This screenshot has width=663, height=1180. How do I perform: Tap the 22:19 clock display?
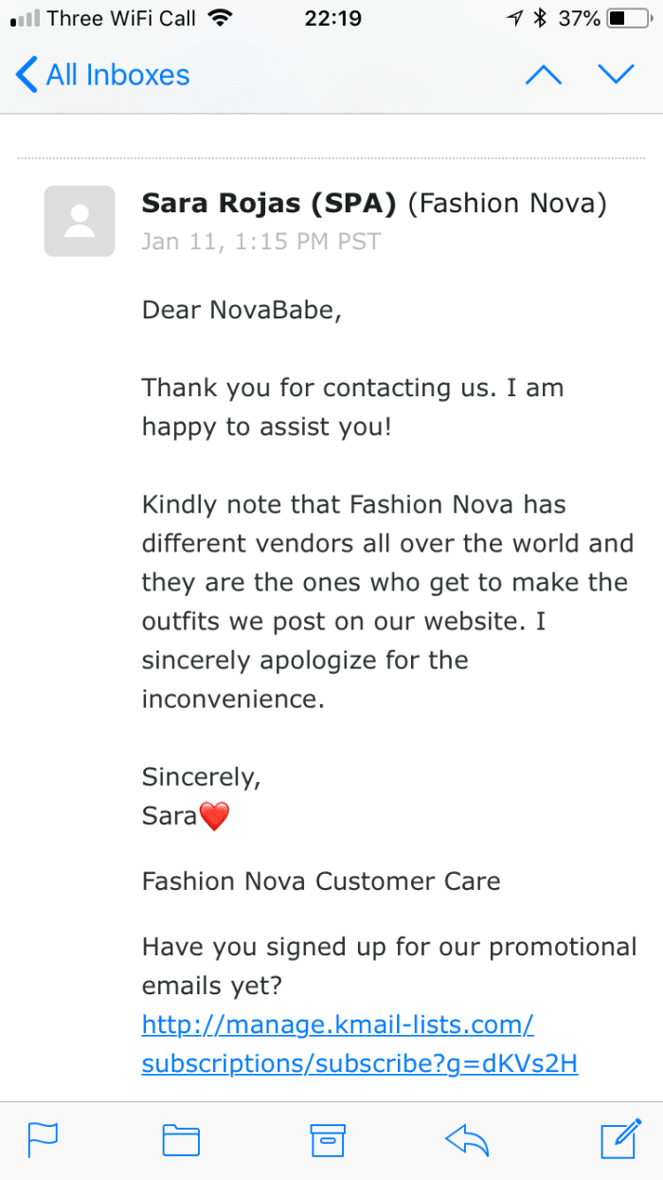(331, 18)
